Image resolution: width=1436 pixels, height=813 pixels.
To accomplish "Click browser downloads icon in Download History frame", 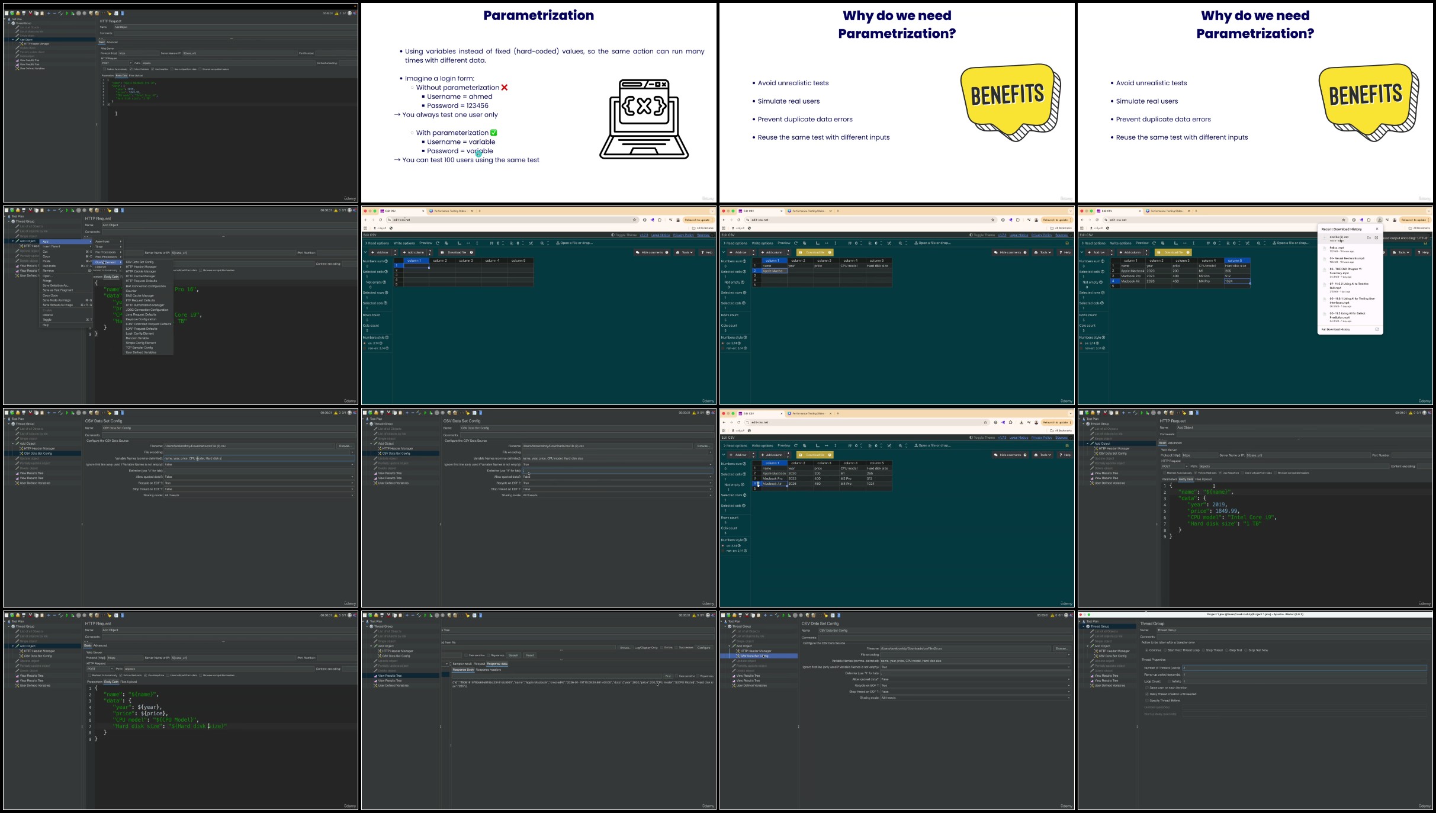I will (1379, 220).
